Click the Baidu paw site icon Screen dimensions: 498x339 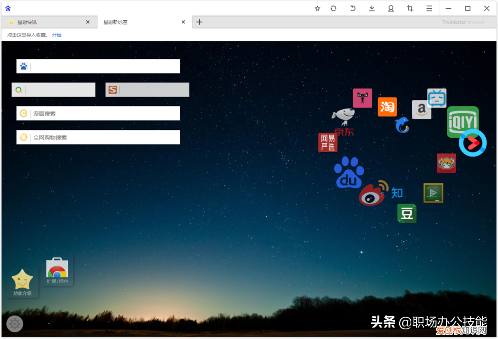tap(349, 173)
